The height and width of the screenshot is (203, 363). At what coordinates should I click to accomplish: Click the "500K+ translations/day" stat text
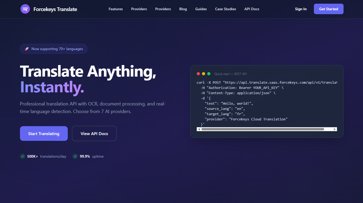[47, 156]
